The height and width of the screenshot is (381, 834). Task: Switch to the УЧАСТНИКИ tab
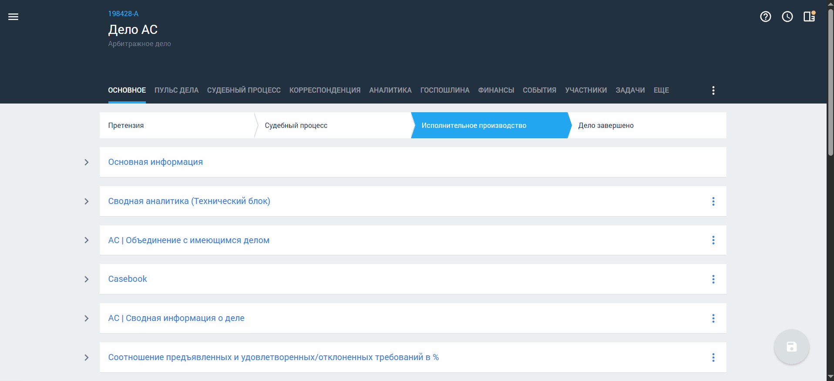(x=586, y=90)
